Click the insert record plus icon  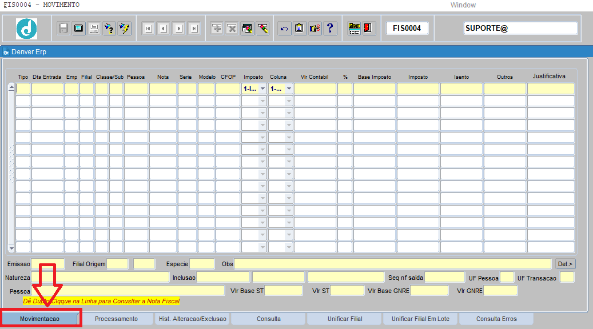click(217, 29)
